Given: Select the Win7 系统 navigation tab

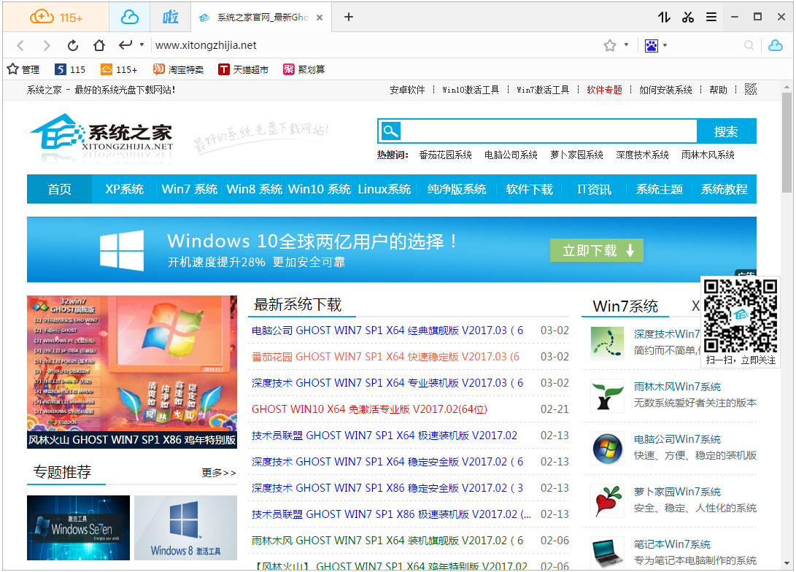Looking at the screenshot, I should pyautogui.click(x=190, y=189).
